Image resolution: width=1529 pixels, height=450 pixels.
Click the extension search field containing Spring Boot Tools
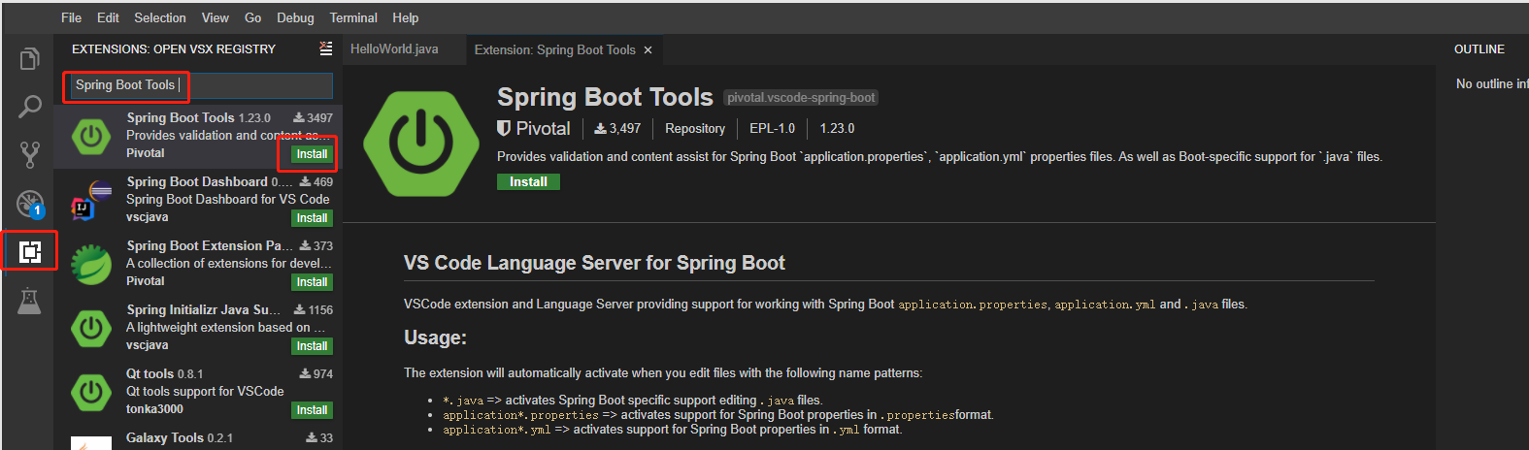202,85
